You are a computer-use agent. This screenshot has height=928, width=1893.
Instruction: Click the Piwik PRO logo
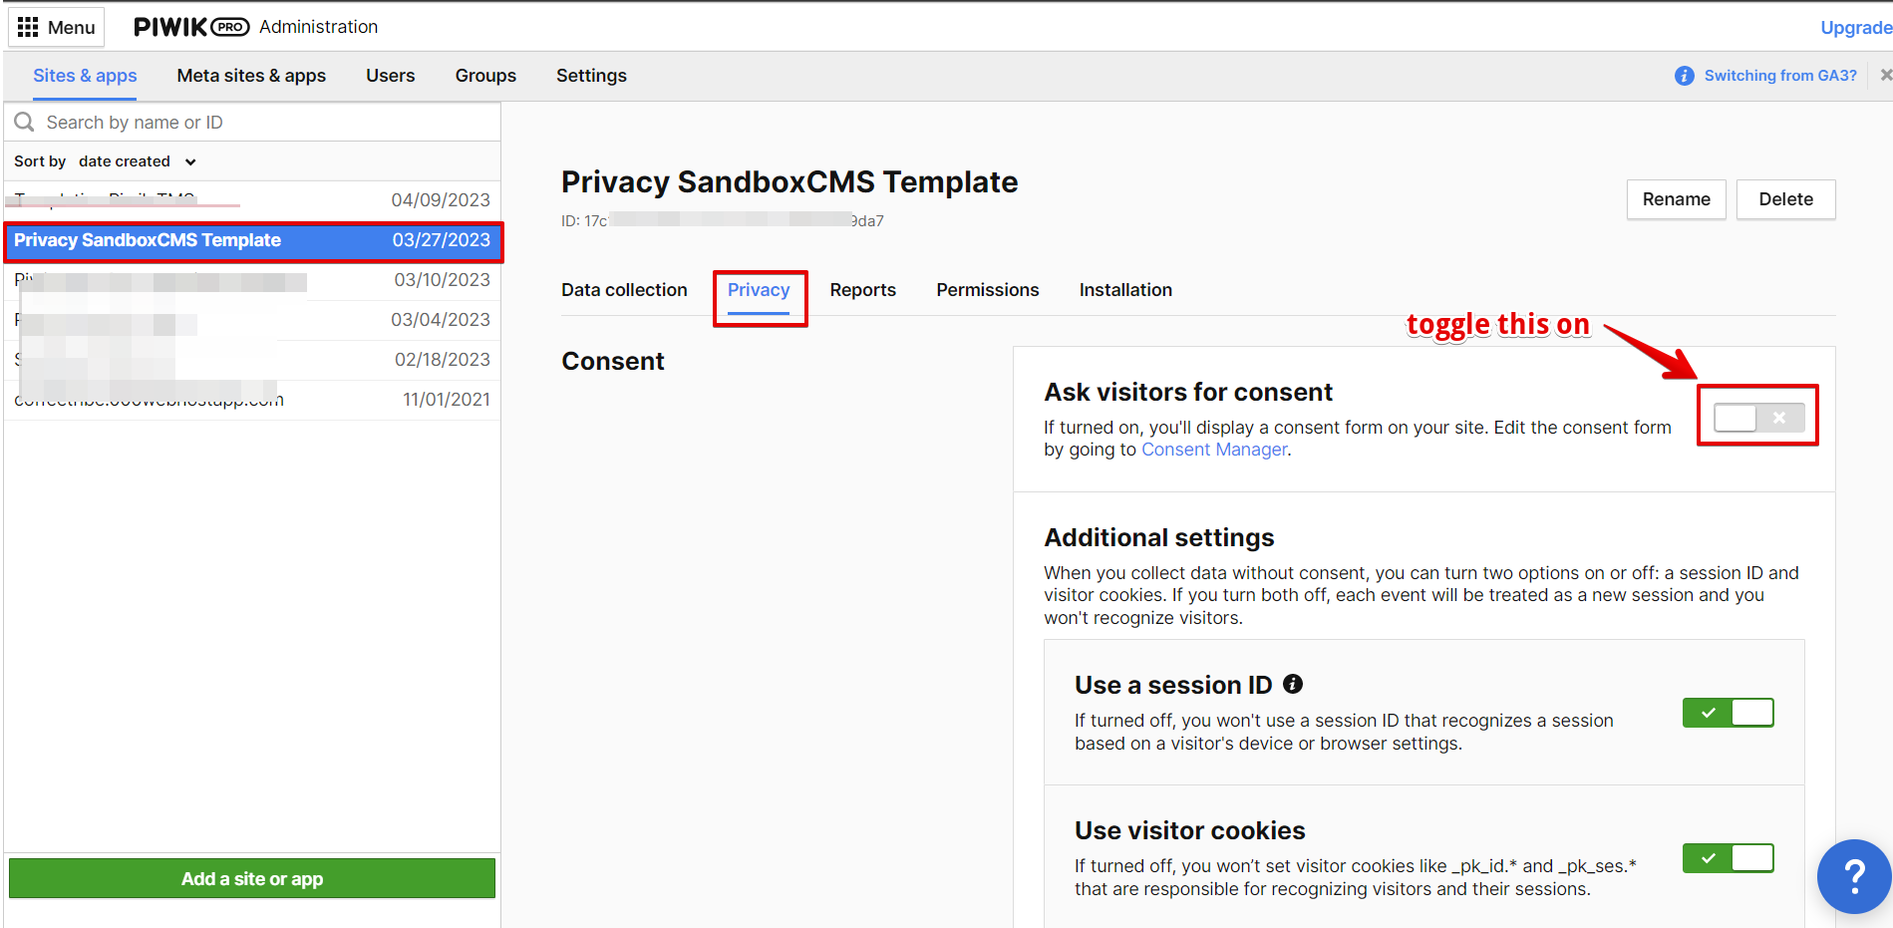click(x=189, y=27)
